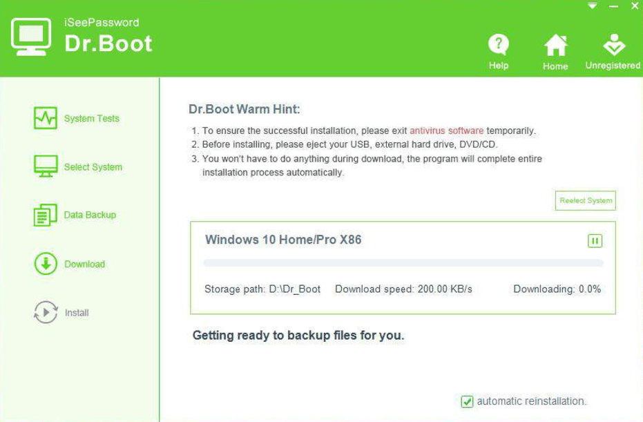This screenshot has width=643, height=422.
Task: Click the Unregistered label
Action: [613, 65]
